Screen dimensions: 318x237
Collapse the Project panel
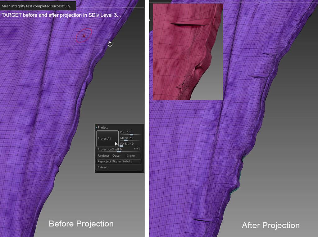click(102, 127)
